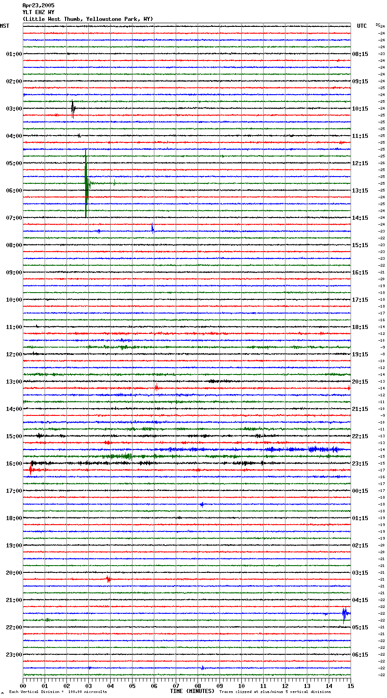Click the red event at start of 16:00 trace
This screenshot has width=387, height=698.
tap(31, 470)
